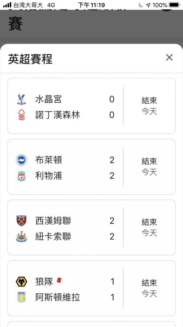
Task: Tap the red card icon beside 狼隊
Action: click(x=59, y=280)
